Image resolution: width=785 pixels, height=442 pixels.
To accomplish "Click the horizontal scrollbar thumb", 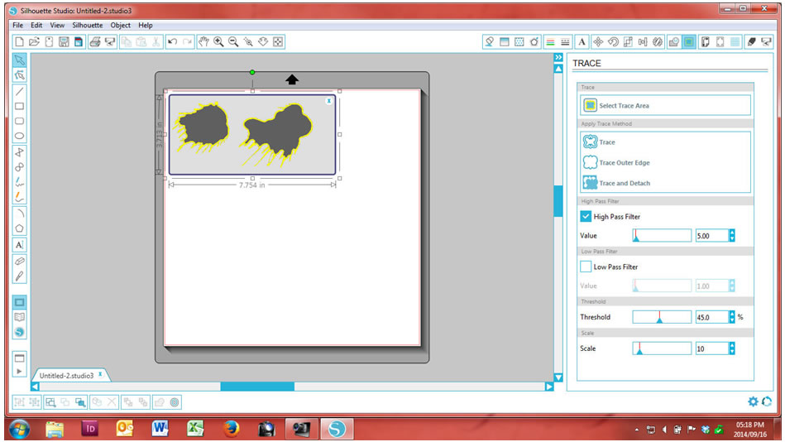I will point(257,387).
